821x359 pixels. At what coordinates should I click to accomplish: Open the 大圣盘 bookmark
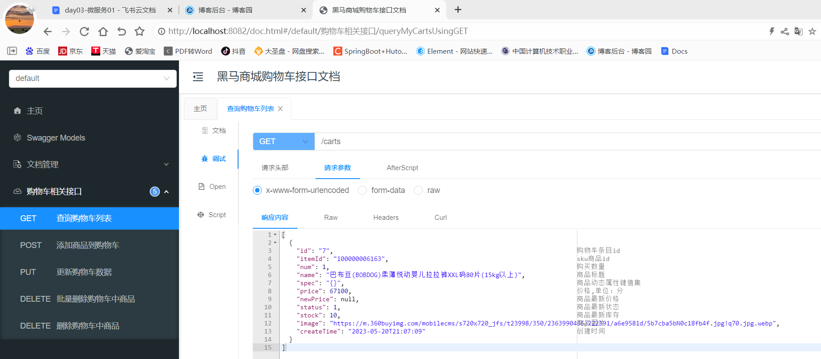[289, 51]
